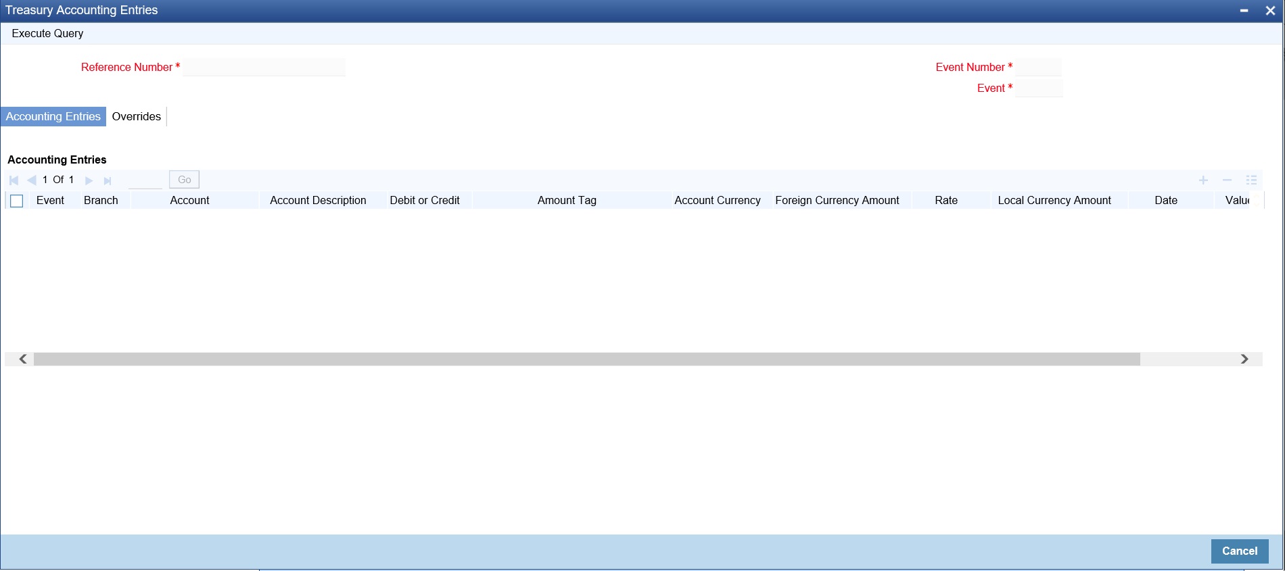Focus the Event input field
Screen dimensions: 1285x571
(x=1039, y=88)
